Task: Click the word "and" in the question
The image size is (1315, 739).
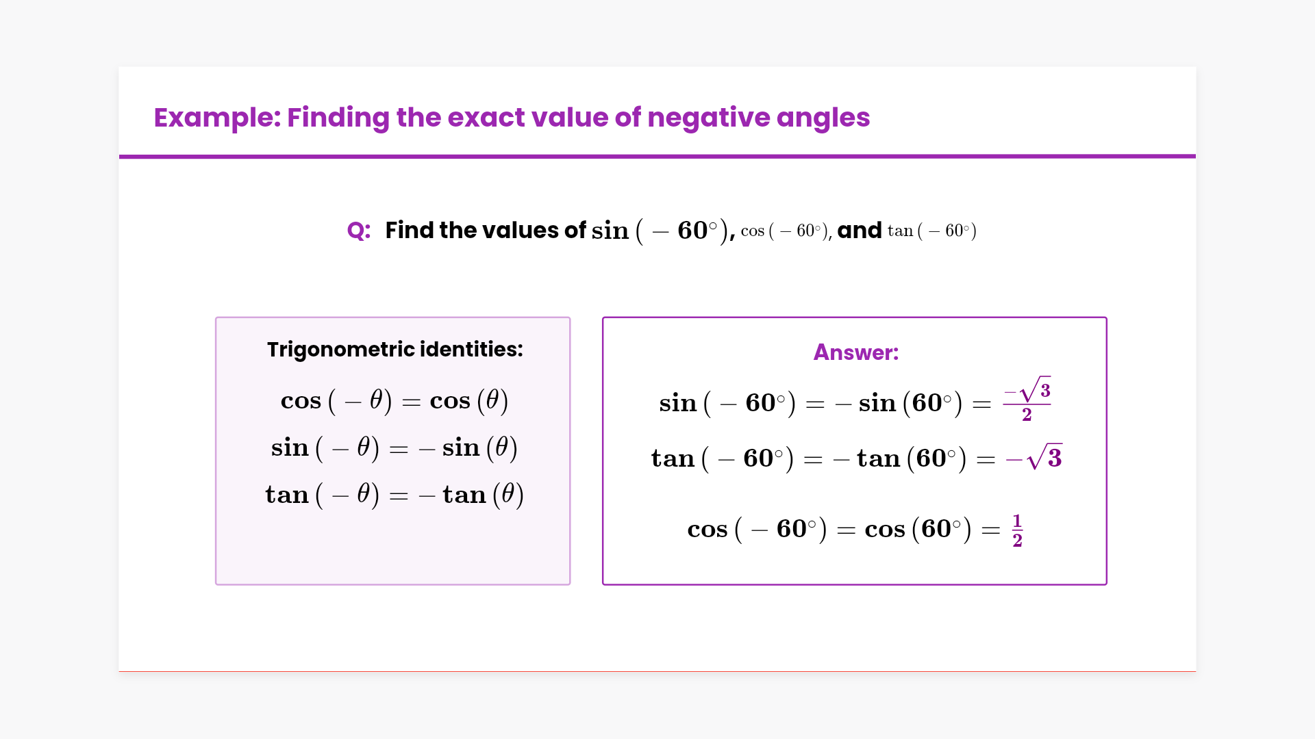Action: click(860, 231)
